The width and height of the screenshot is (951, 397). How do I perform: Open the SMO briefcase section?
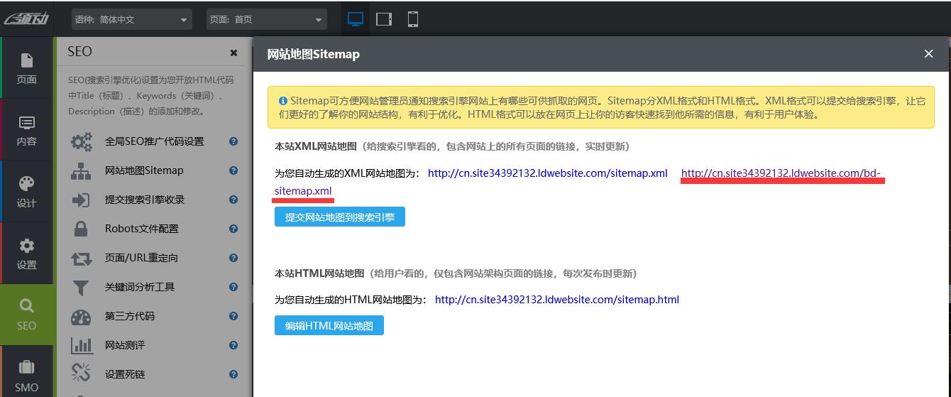click(27, 375)
